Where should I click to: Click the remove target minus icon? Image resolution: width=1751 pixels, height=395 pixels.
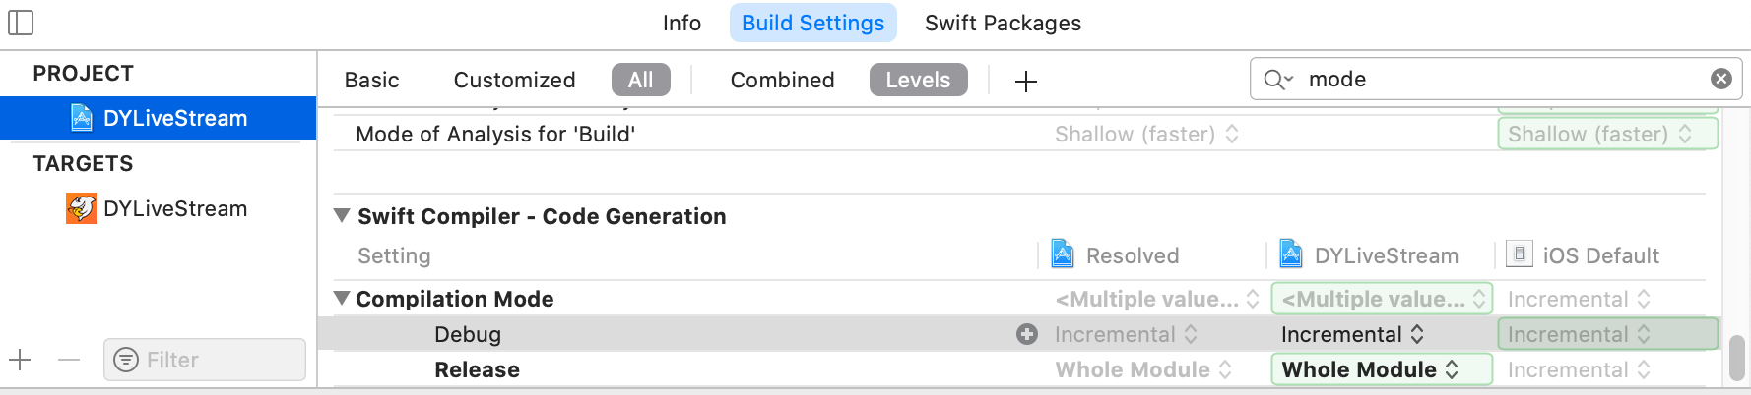69,360
